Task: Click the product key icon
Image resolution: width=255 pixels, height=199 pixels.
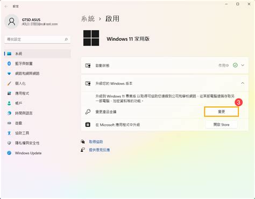Action: [x=88, y=112]
